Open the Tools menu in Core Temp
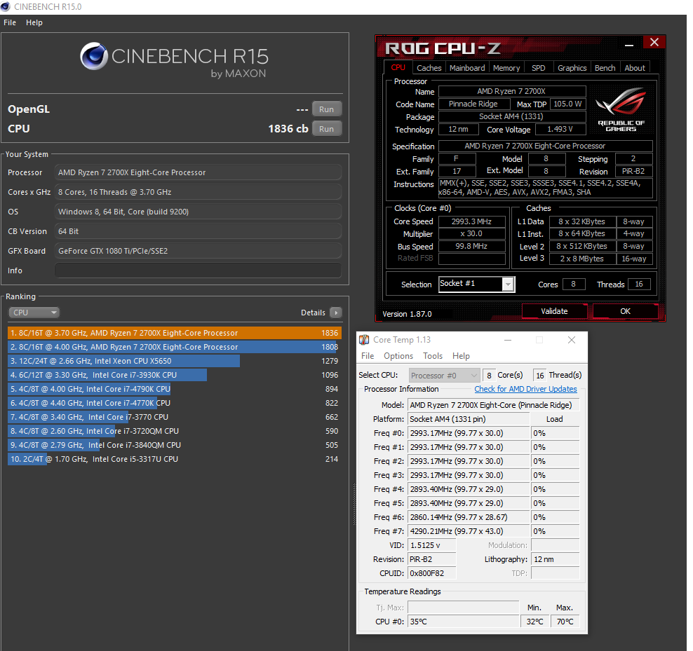Viewport: 693px width, 651px height. (433, 356)
